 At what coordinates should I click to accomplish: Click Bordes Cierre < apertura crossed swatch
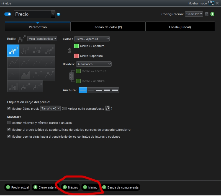tap(78, 81)
